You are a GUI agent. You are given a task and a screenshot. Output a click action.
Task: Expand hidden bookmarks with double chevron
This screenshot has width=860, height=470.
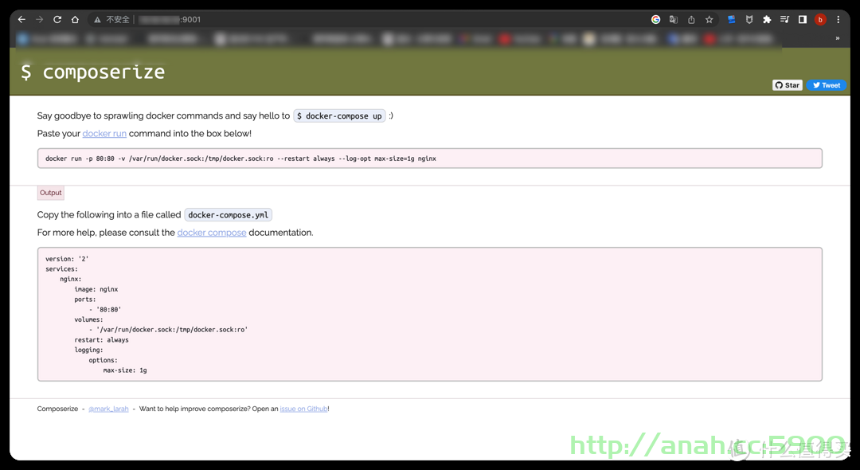[x=837, y=38]
